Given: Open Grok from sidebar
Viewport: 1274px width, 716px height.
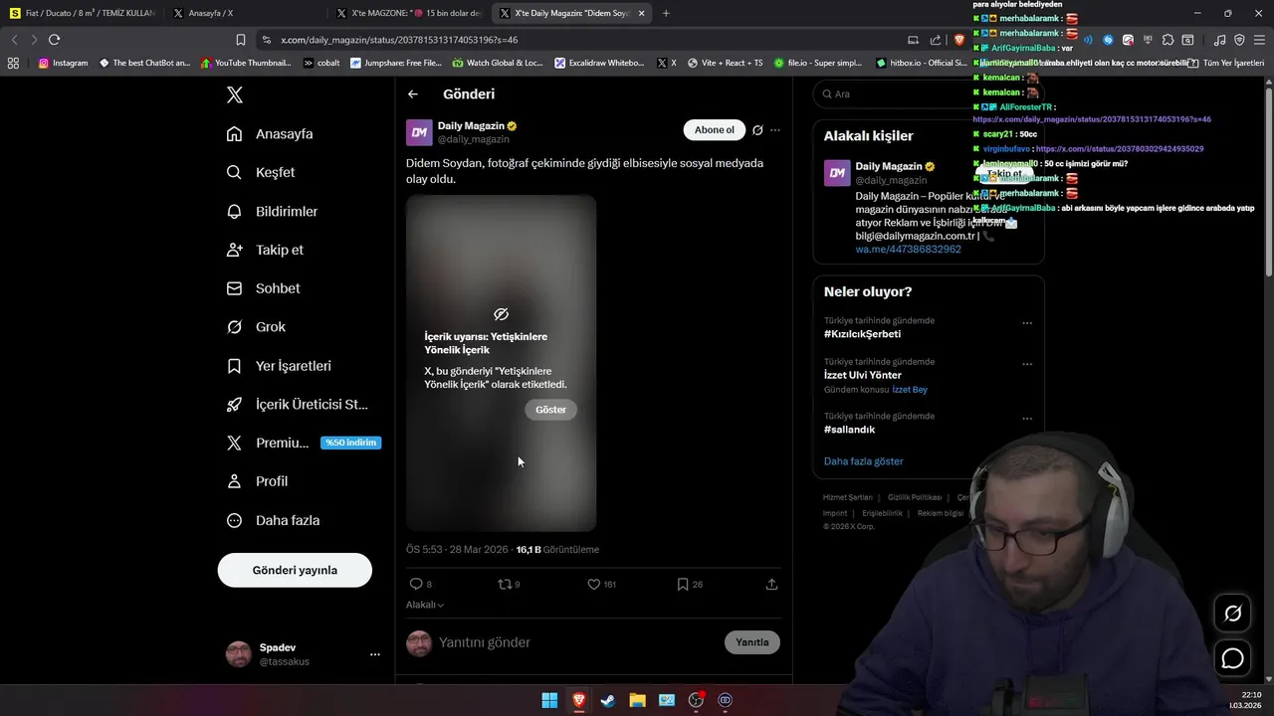Looking at the screenshot, I should click(x=256, y=327).
